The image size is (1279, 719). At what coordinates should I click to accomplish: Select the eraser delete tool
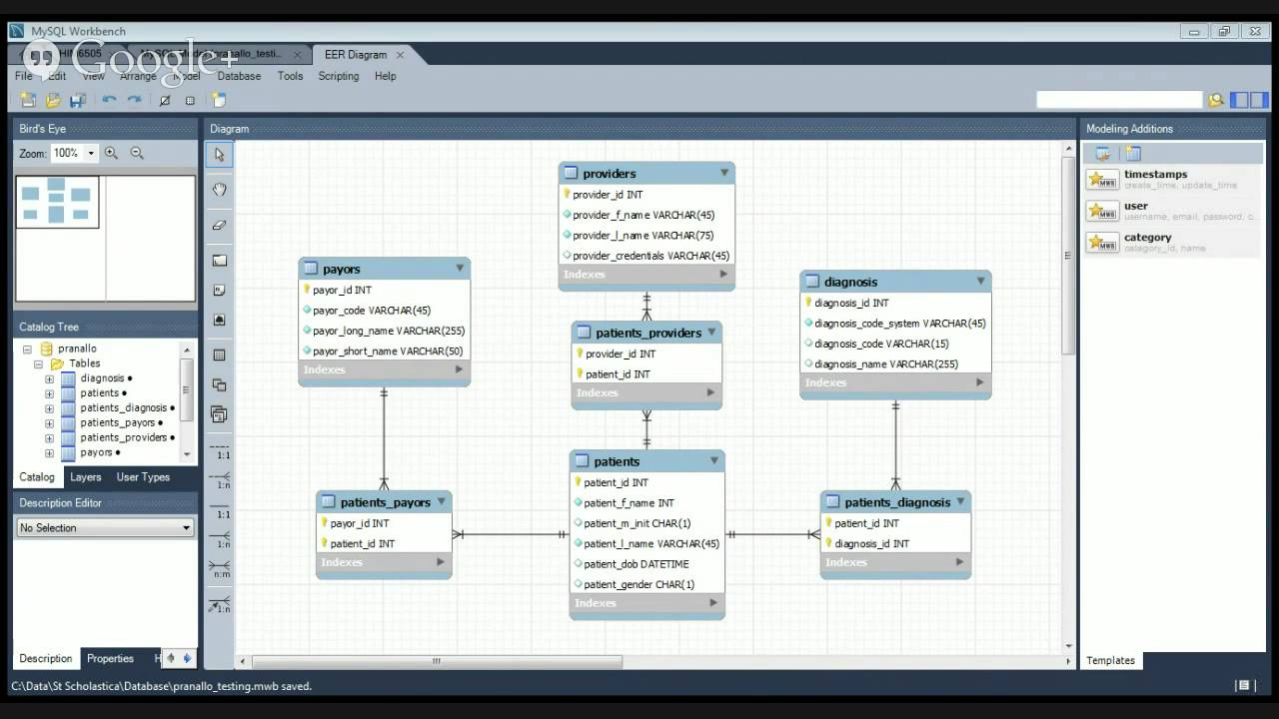pyautogui.click(x=219, y=224)
